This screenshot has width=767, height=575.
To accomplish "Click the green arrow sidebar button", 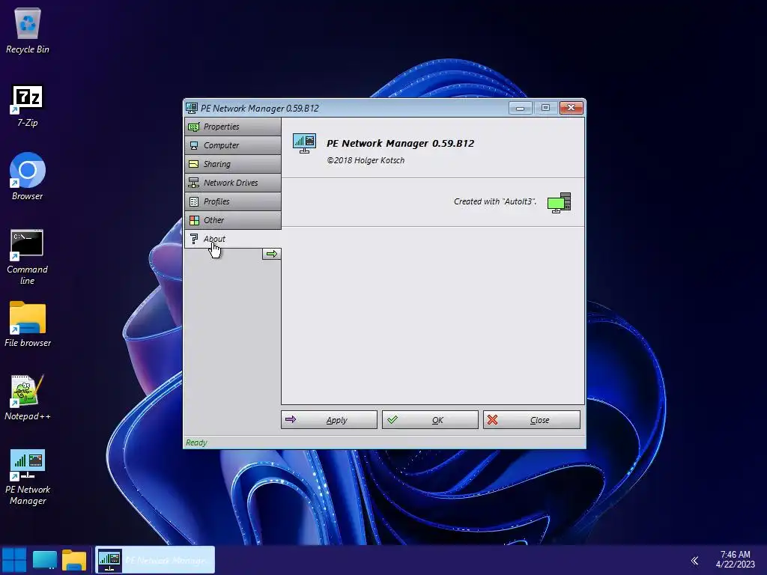I will (271, 254).
